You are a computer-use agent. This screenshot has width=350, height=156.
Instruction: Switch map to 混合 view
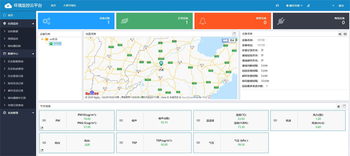232,40
